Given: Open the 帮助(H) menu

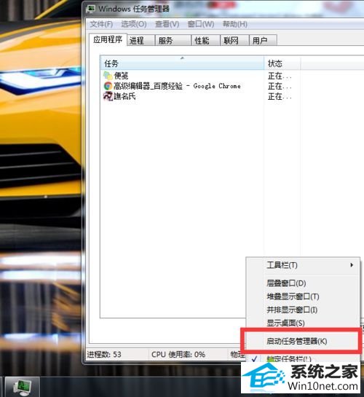Looking at the screenshot, I should 234,24.
